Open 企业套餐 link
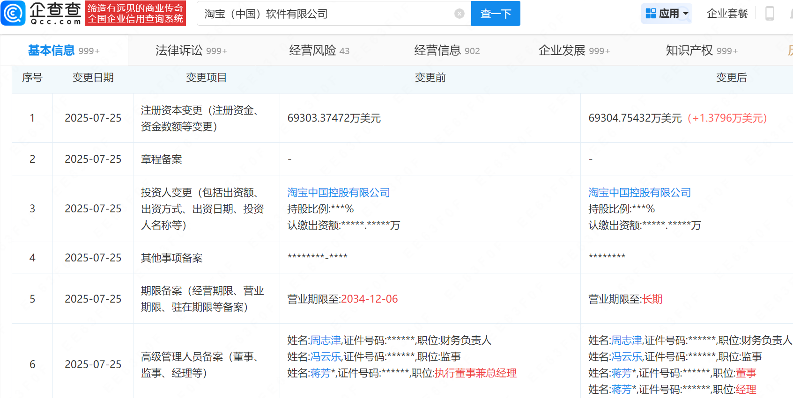 click(727, 14)
